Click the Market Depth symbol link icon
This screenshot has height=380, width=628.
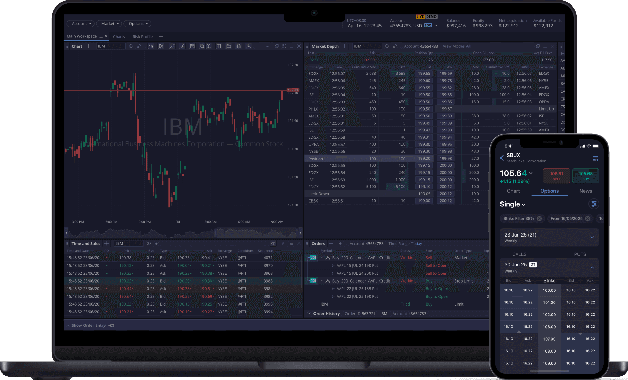(395, 46)
